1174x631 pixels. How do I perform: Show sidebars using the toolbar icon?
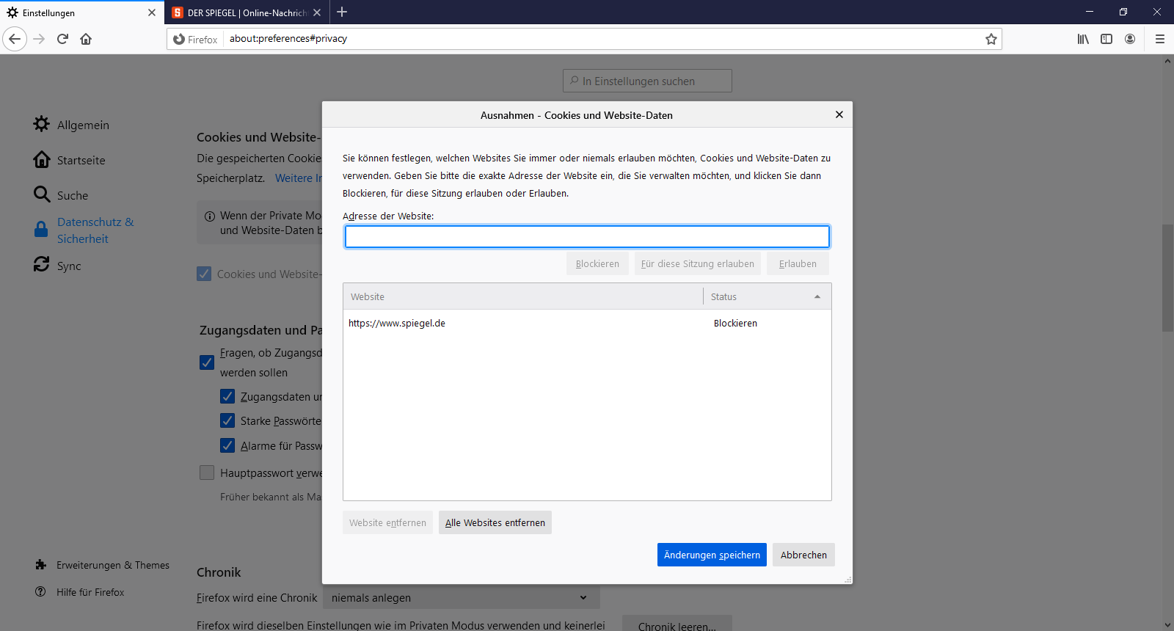point(1106,39)
